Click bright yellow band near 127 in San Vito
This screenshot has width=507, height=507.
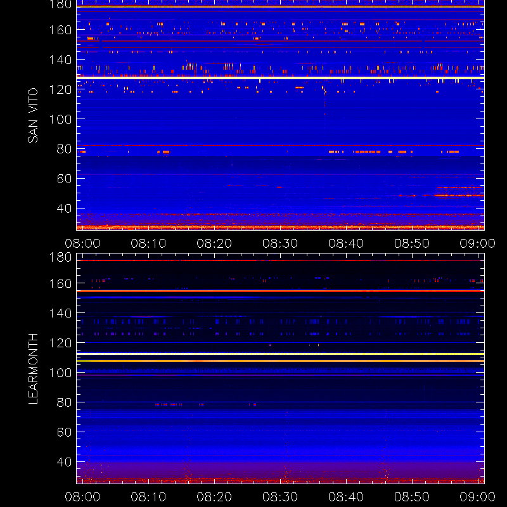pos(280,78)
